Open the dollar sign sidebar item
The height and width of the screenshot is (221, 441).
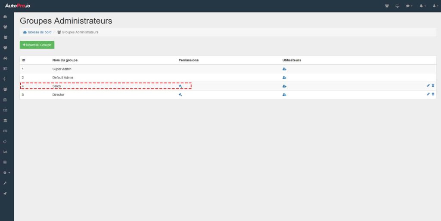tap(4, 79)
